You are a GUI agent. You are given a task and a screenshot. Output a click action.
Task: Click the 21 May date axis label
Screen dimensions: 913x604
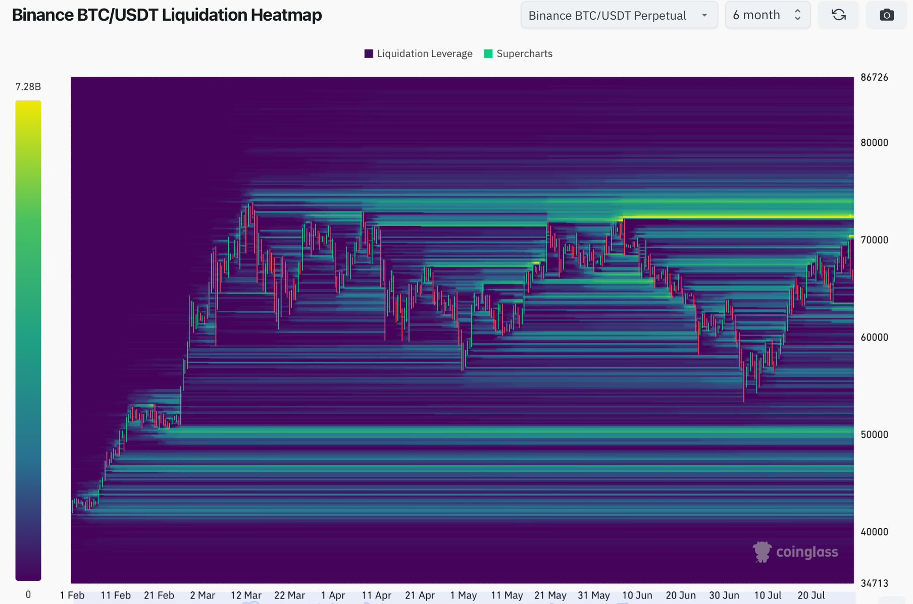[x=550, y=595]
